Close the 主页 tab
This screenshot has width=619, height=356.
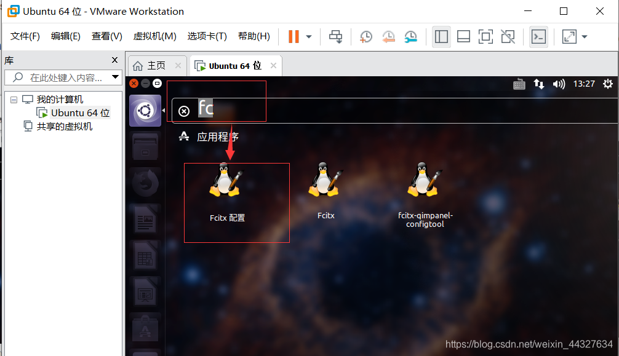point(178,66)
